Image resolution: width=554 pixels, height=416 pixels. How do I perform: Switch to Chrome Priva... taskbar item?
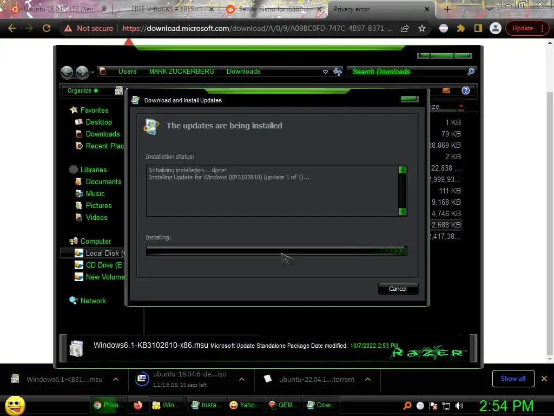click(108, 405)
